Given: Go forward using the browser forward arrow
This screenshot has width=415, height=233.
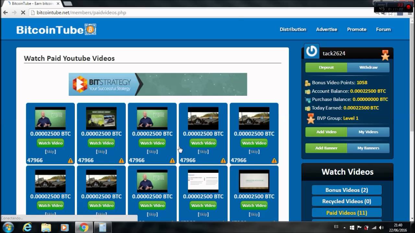Looking at the screenshot, I should [14, 13].
